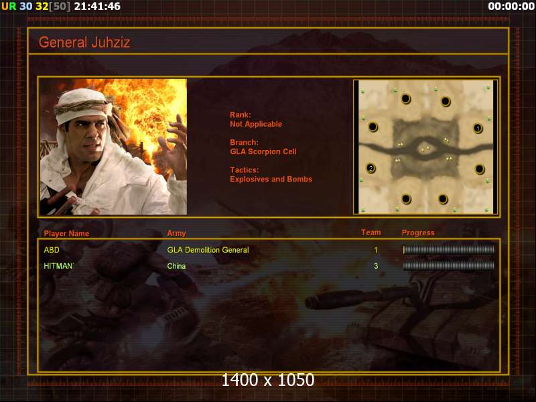Click the Player Name column header
The image size is (536, 402).
pos(66,233)
